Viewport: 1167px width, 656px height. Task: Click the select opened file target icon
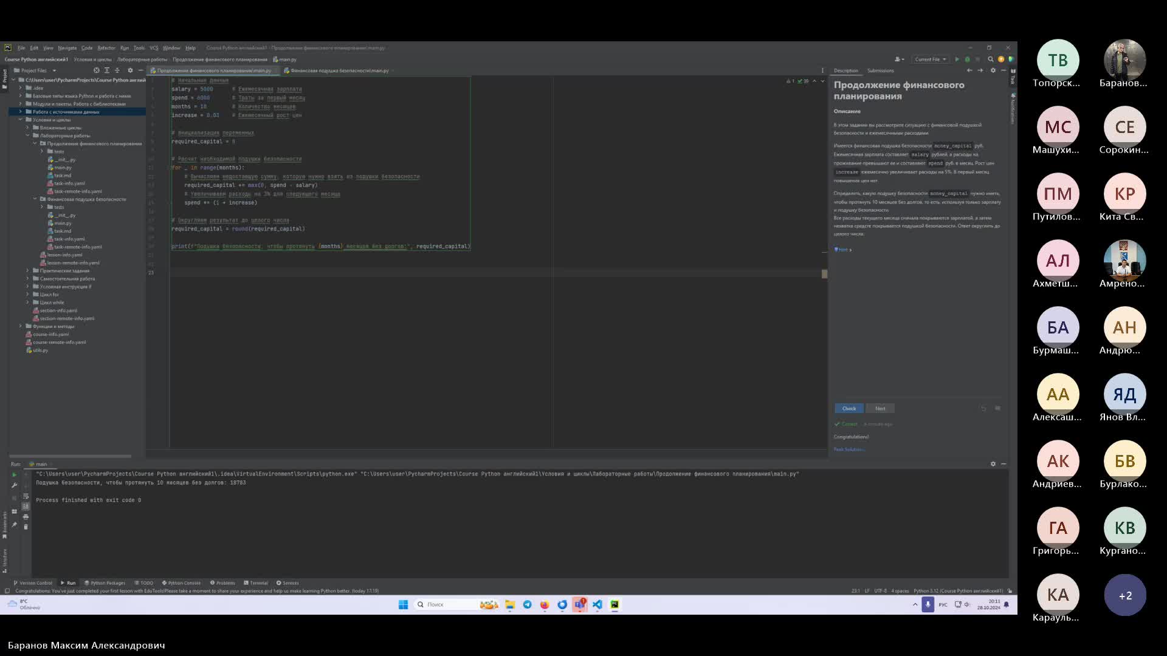pos(97,70)
